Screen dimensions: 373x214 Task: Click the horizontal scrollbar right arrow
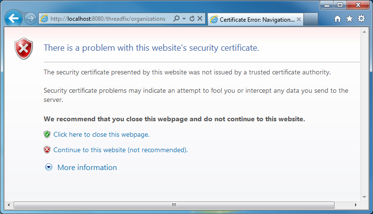[356, 205]
